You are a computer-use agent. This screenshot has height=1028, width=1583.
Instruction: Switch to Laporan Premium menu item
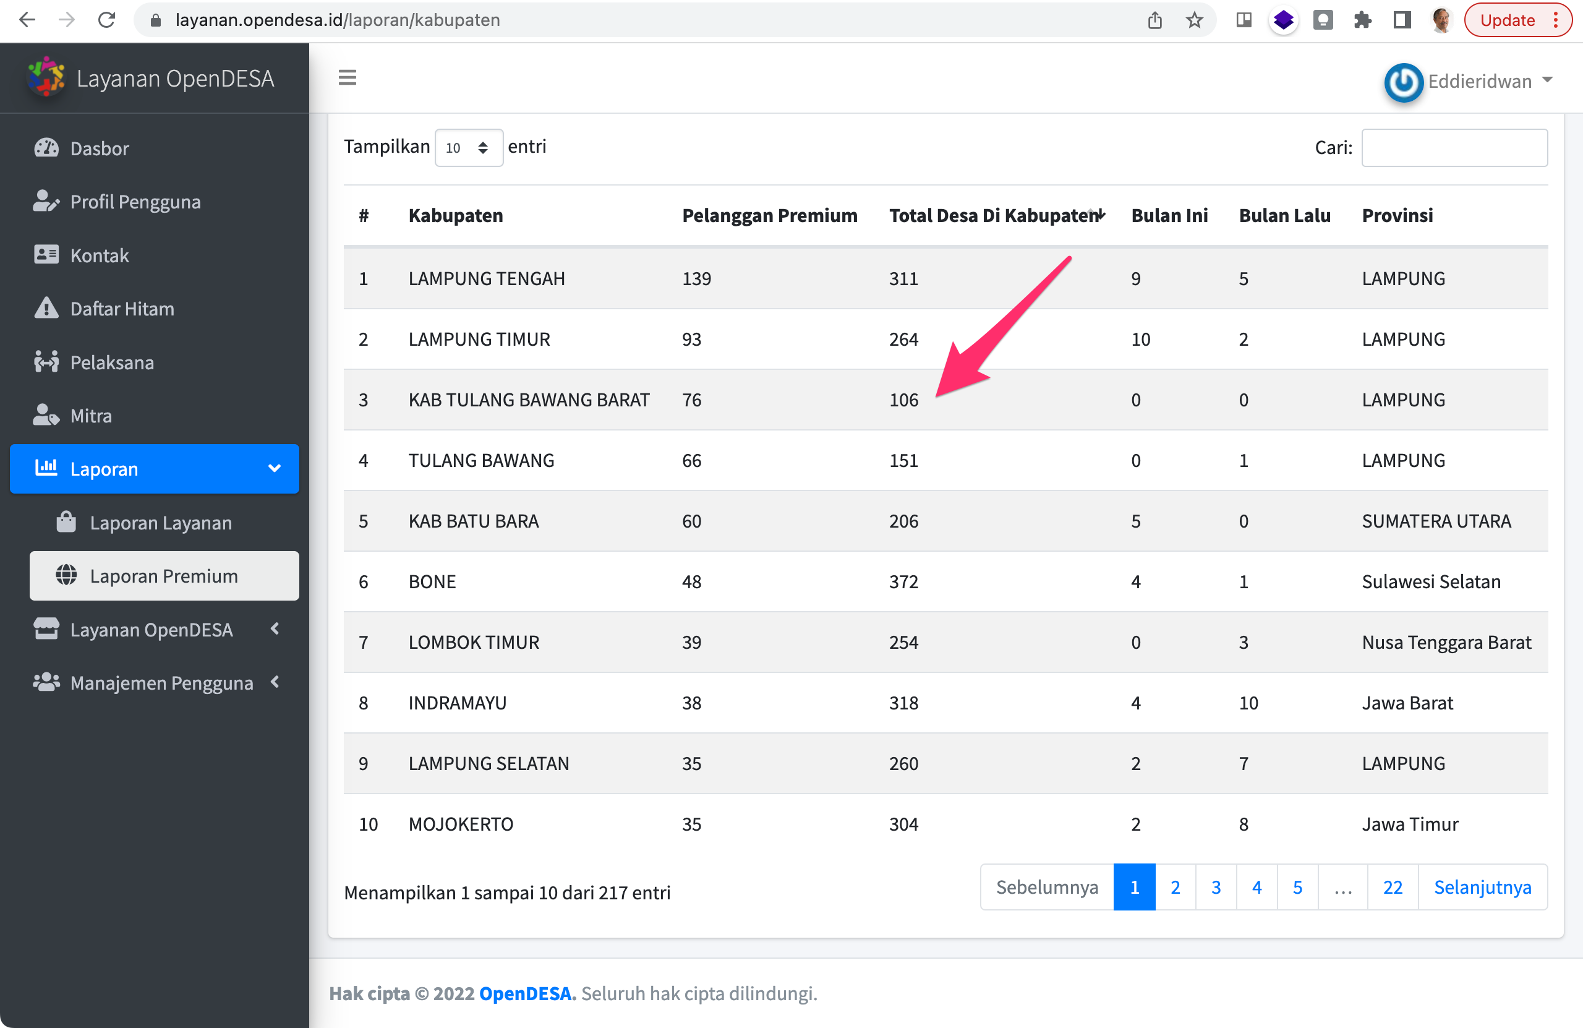[164, 576]
